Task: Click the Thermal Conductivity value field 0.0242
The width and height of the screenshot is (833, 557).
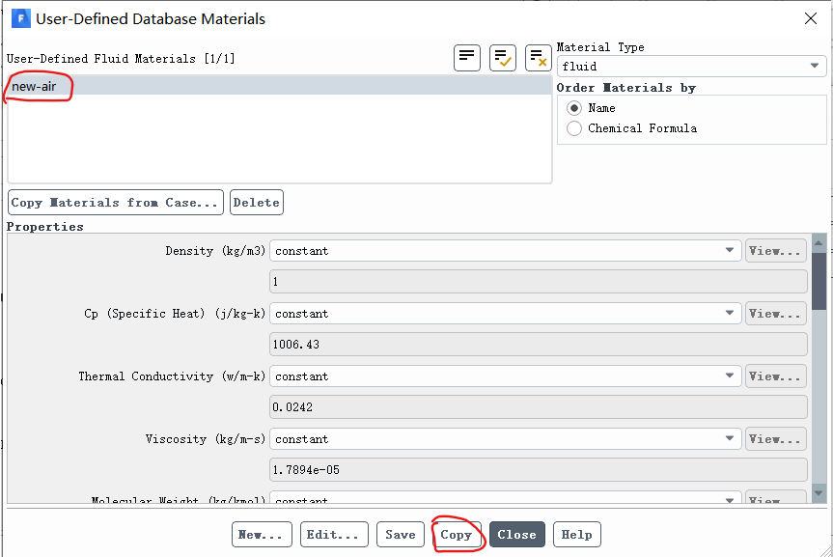Action: point(539,407)
